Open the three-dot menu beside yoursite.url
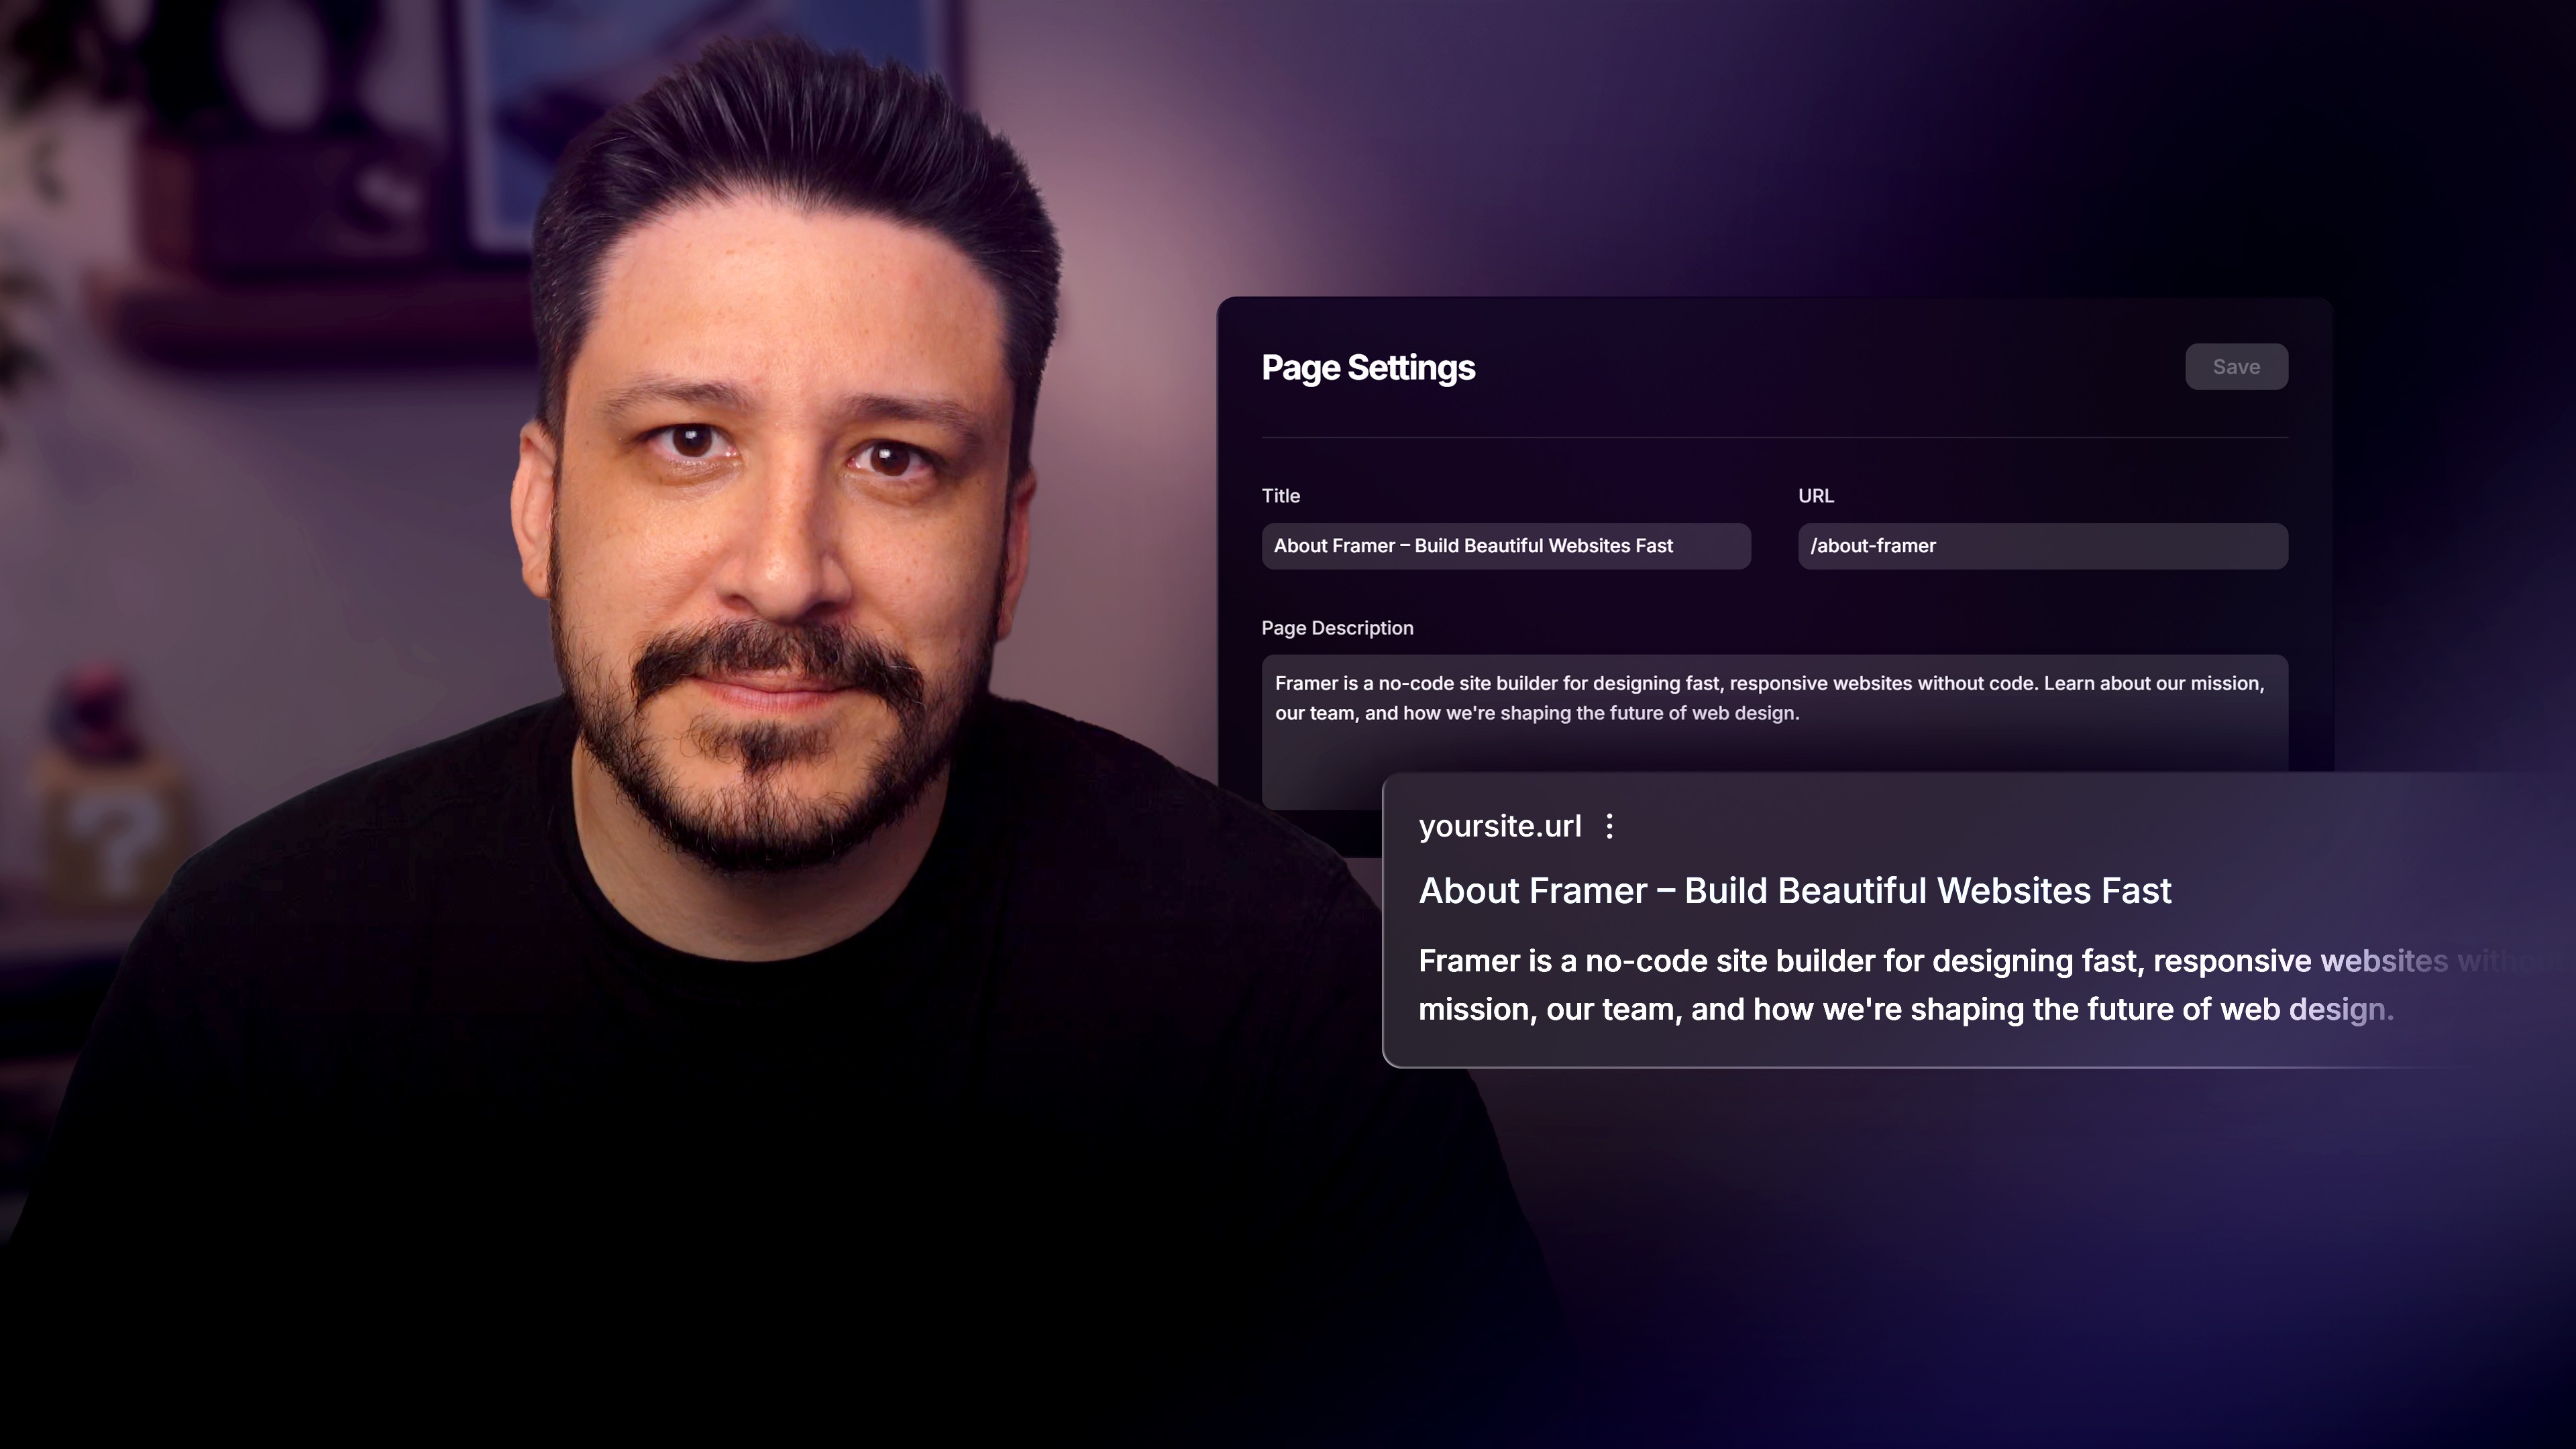This screenshot has height=1449, width=2576. pyautogui.click(x=1609, y=826)
